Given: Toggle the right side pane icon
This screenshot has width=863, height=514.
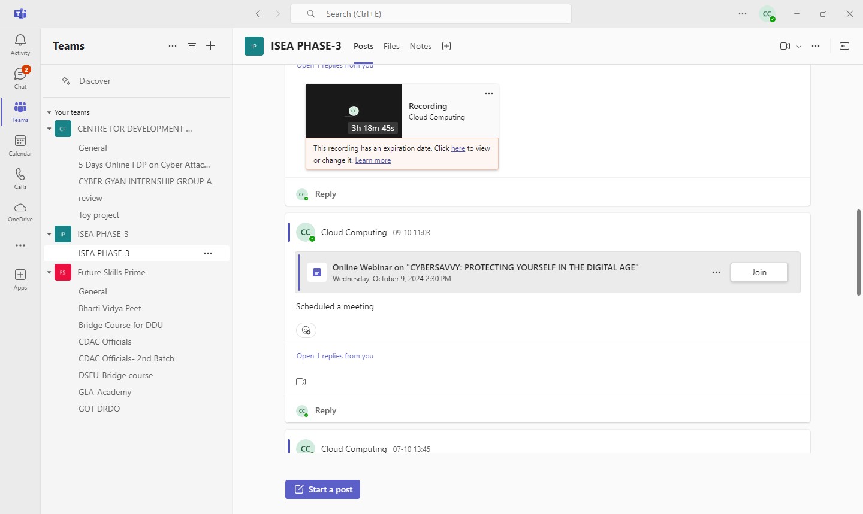Looking at the screenshot, I should tap(844, 46).
